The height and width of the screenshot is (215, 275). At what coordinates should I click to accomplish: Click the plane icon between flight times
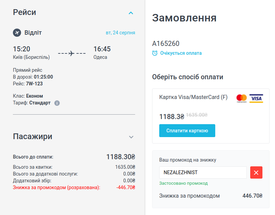click(x=72, y=53)
